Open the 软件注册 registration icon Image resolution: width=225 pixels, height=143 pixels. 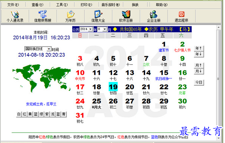126,16
